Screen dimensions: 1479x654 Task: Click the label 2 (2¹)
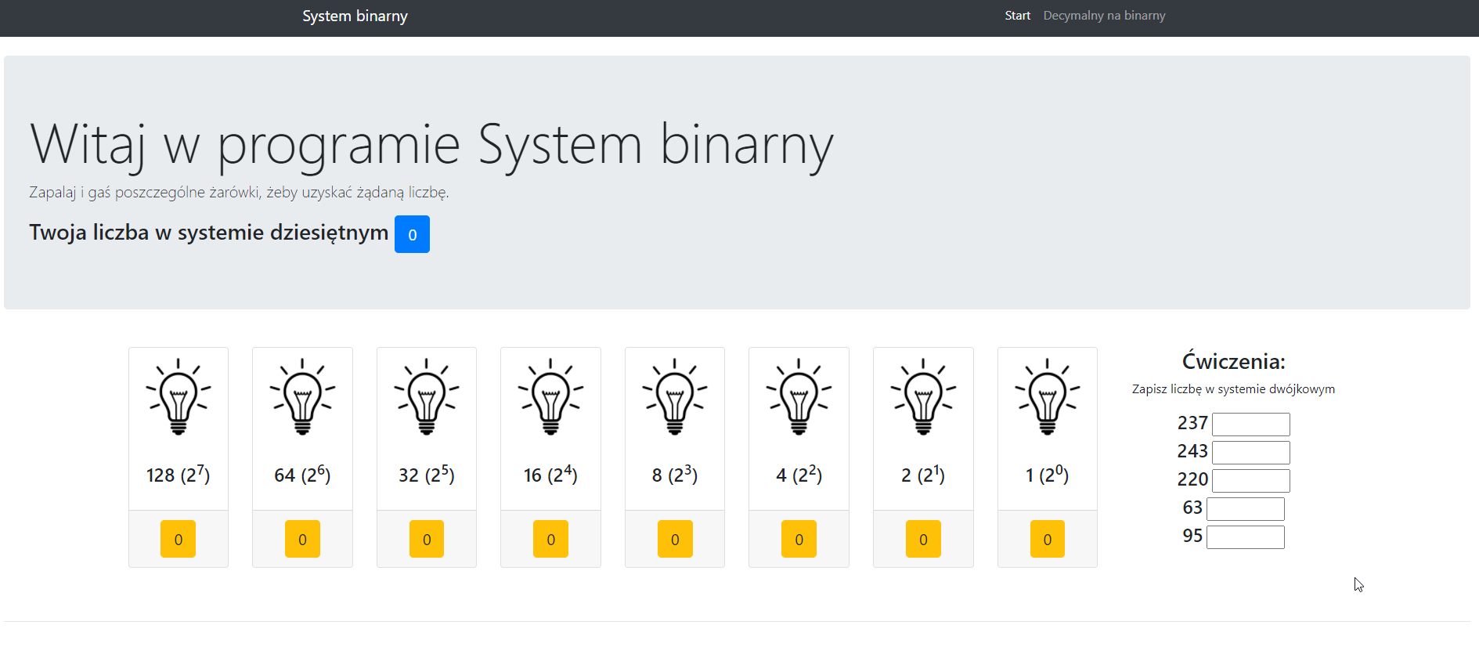tap(923, 475)
